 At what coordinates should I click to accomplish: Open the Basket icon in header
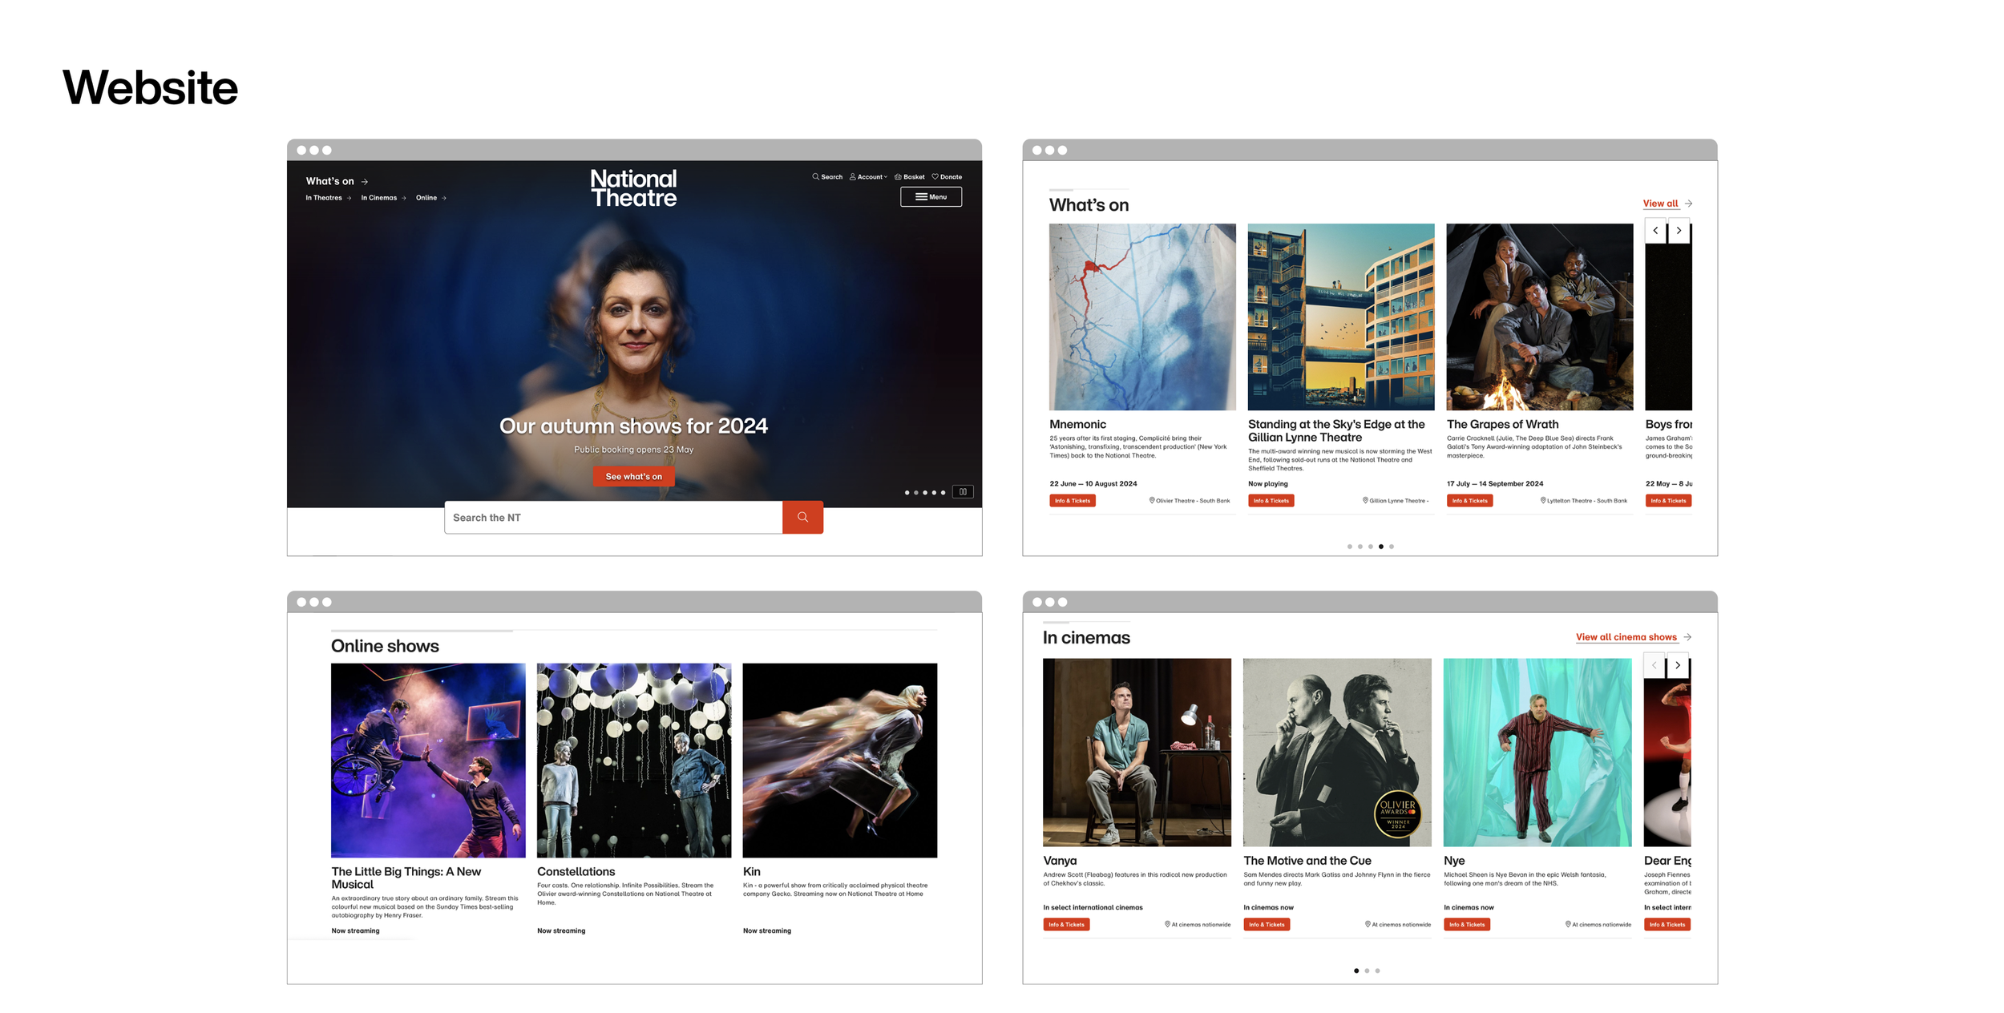pyautogui.click(x=898, y=176)
